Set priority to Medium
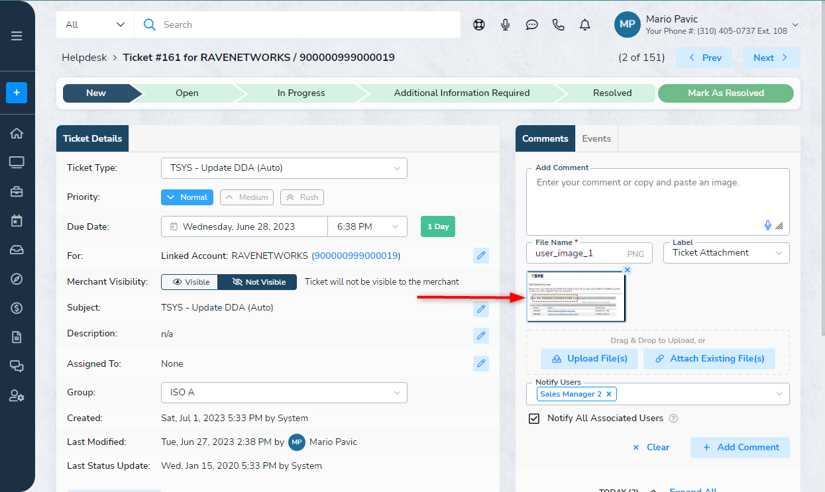This screenshot has width=825, height=492. tap(247, 197)
